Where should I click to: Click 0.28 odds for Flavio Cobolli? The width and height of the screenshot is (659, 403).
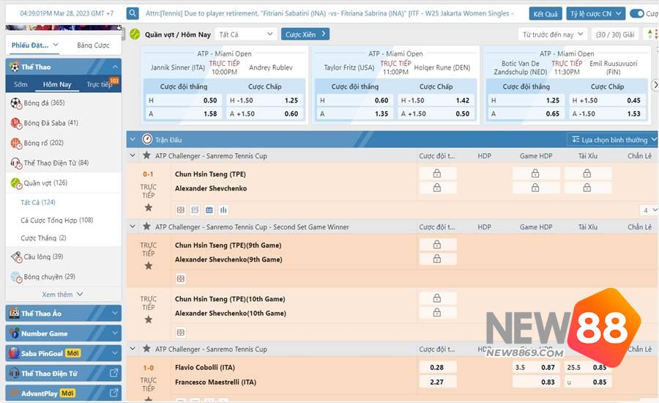pyautogui.click(x=438, y=367)
